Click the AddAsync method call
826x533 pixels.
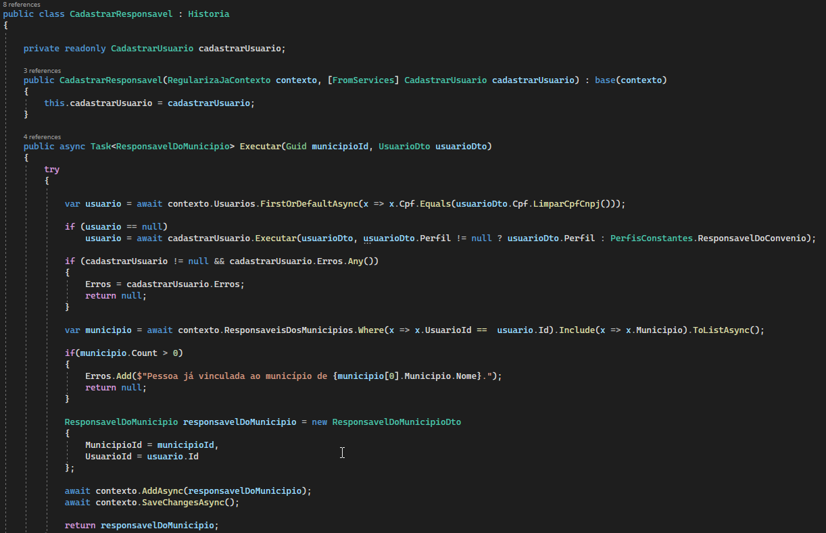point(162,491)
